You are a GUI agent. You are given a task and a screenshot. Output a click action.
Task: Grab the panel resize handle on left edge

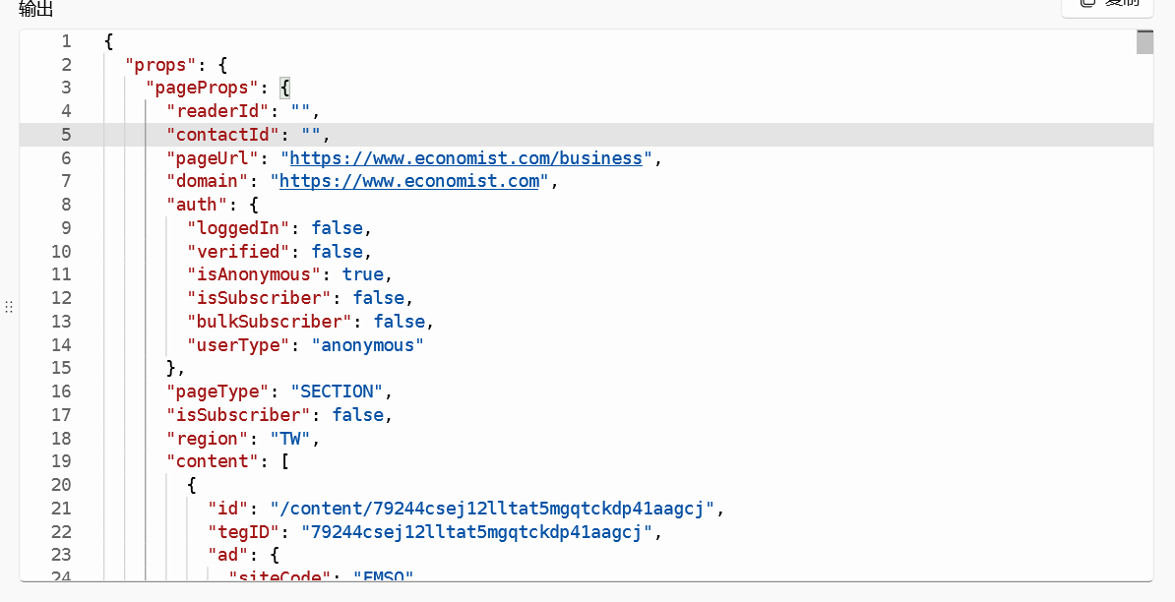(x=8, y=307)
